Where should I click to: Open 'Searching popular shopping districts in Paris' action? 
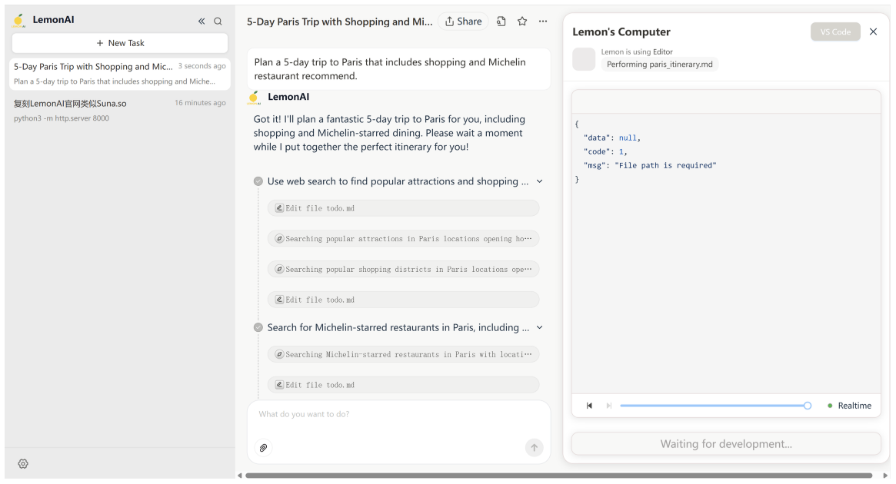[404, 269]
